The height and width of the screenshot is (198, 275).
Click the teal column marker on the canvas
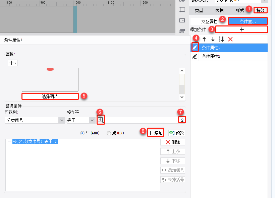(75, 19)
